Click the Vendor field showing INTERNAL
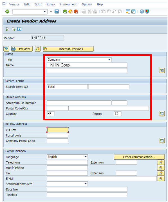 [48, 38]
